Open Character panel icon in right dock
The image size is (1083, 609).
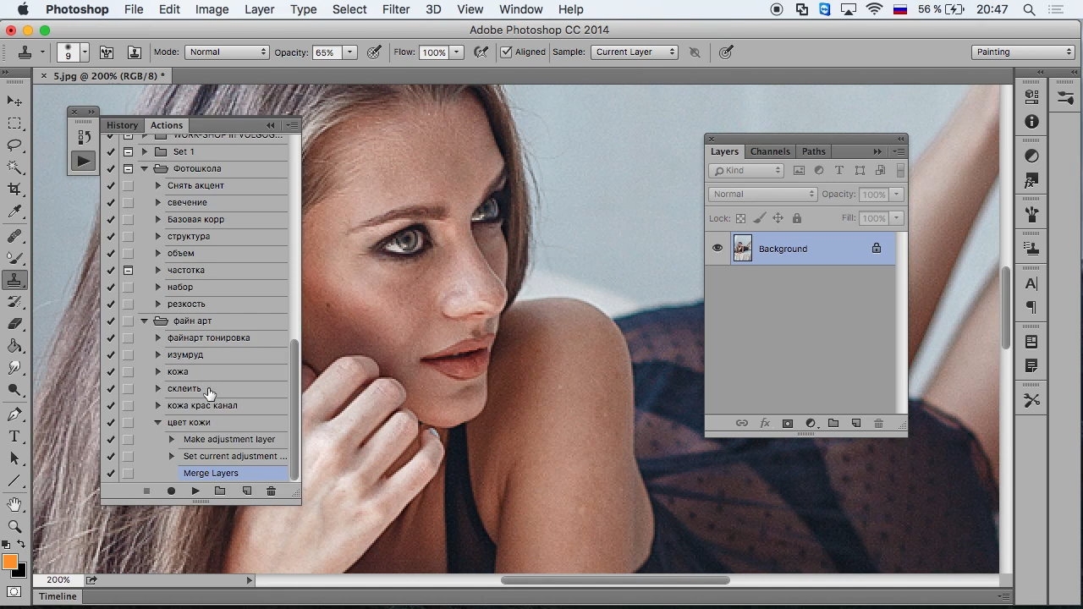[x=1031, y=283]
